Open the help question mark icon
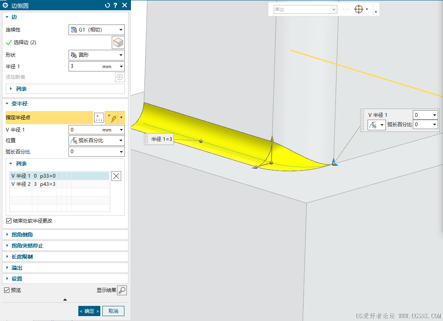Viewport: 443px width, 321px height. coord(115,5)
